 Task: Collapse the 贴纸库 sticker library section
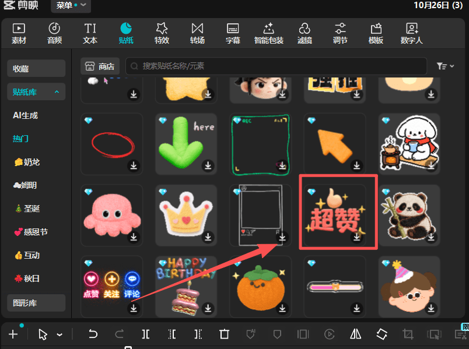57,92
